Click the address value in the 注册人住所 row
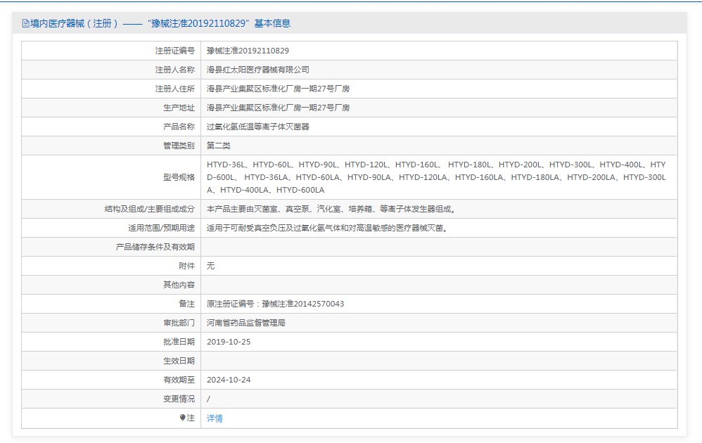Screen dimensions: 702x443 tap(278, 89)
